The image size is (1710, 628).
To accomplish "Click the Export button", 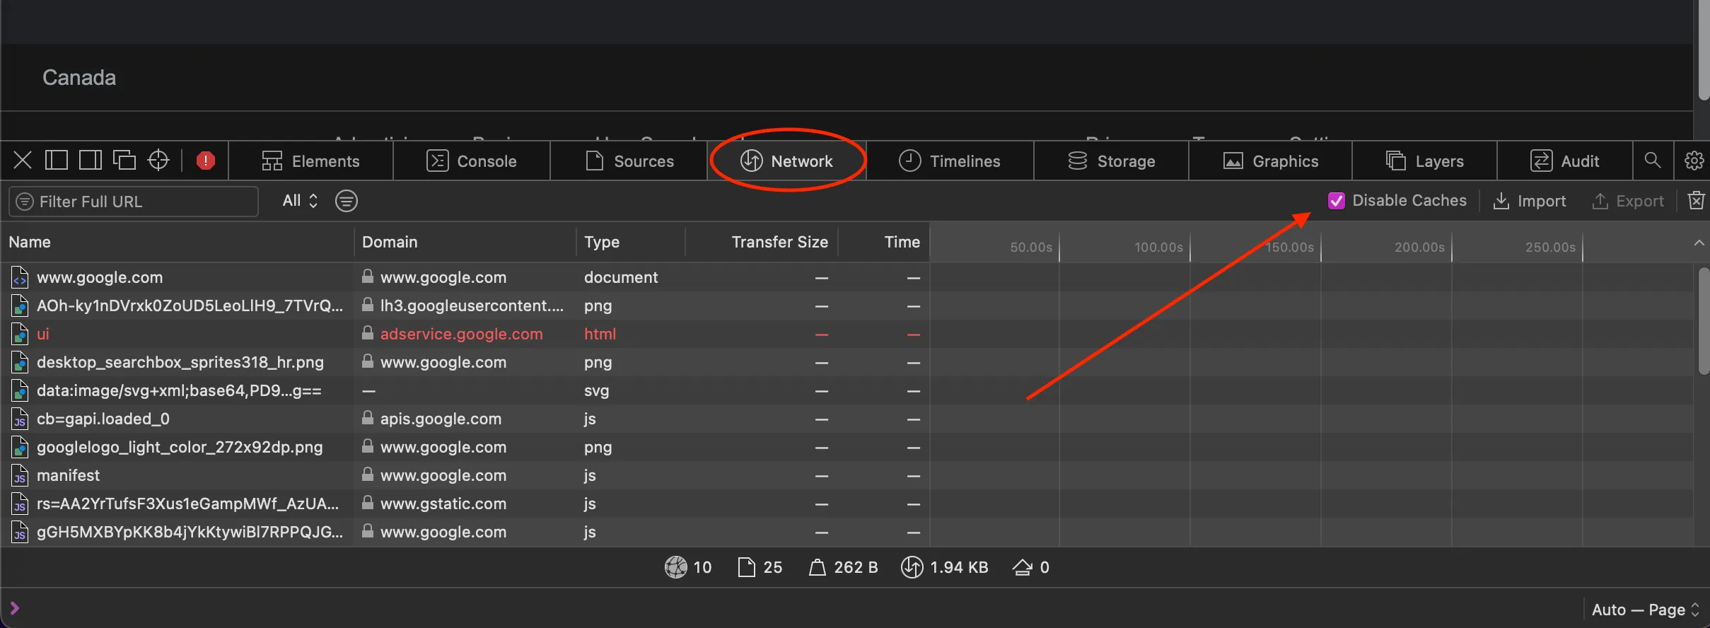I will pyautogui.click(x=1627, y=202).
